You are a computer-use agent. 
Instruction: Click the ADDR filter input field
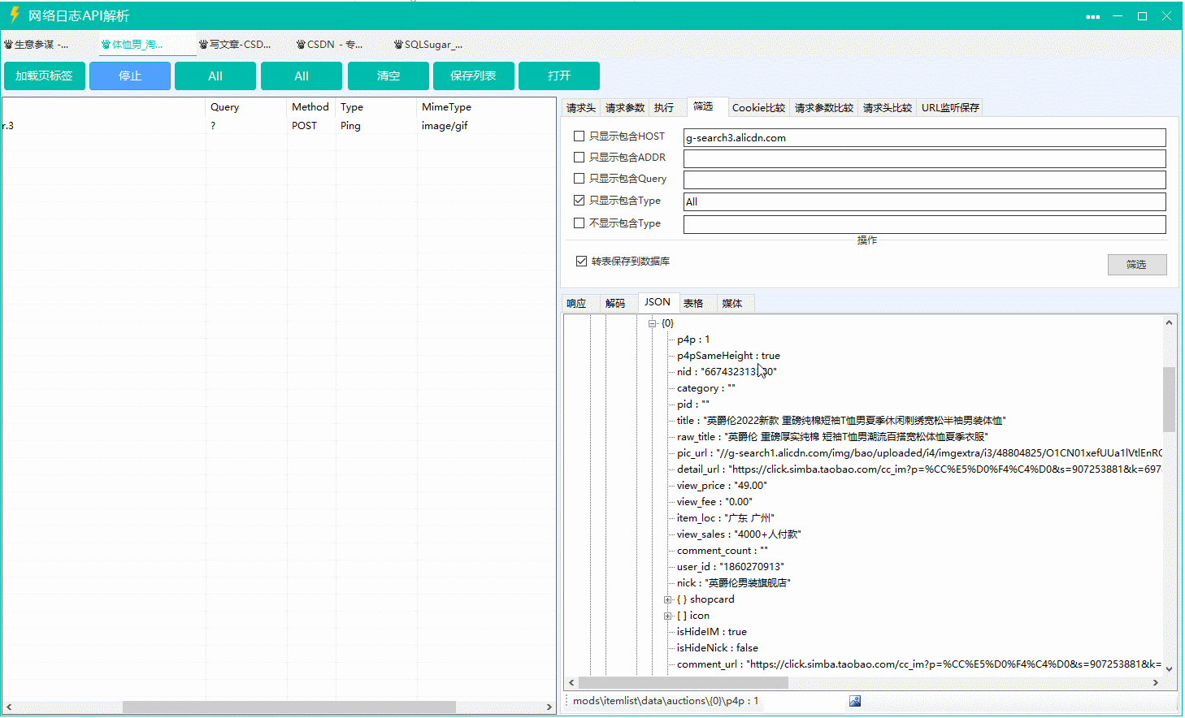point(925,159)
